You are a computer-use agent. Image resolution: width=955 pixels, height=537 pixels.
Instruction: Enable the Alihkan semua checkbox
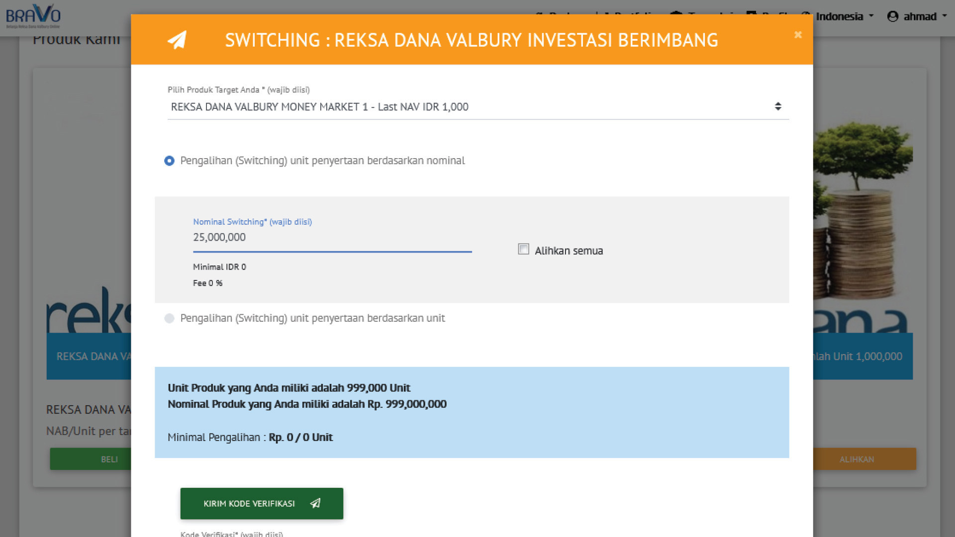(523, 249)
